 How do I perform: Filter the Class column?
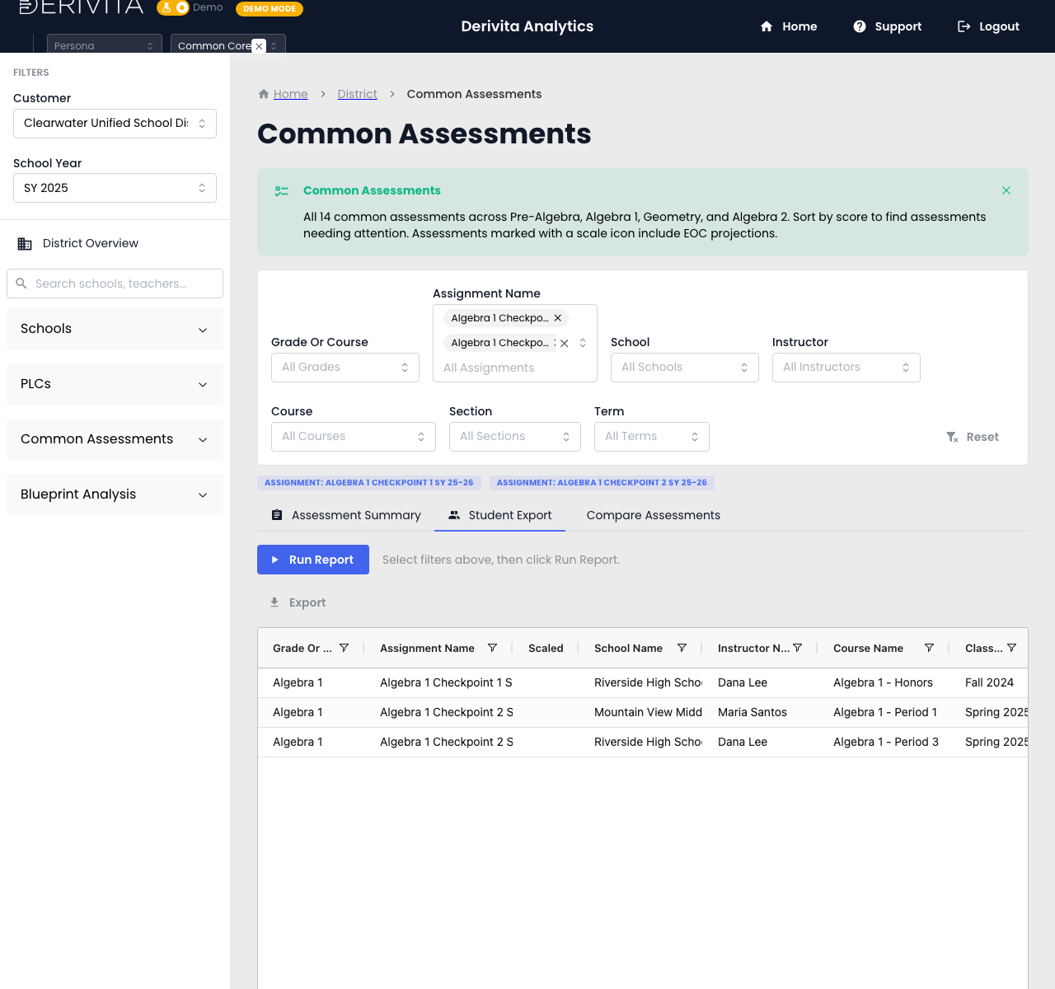click(1012, 648)
